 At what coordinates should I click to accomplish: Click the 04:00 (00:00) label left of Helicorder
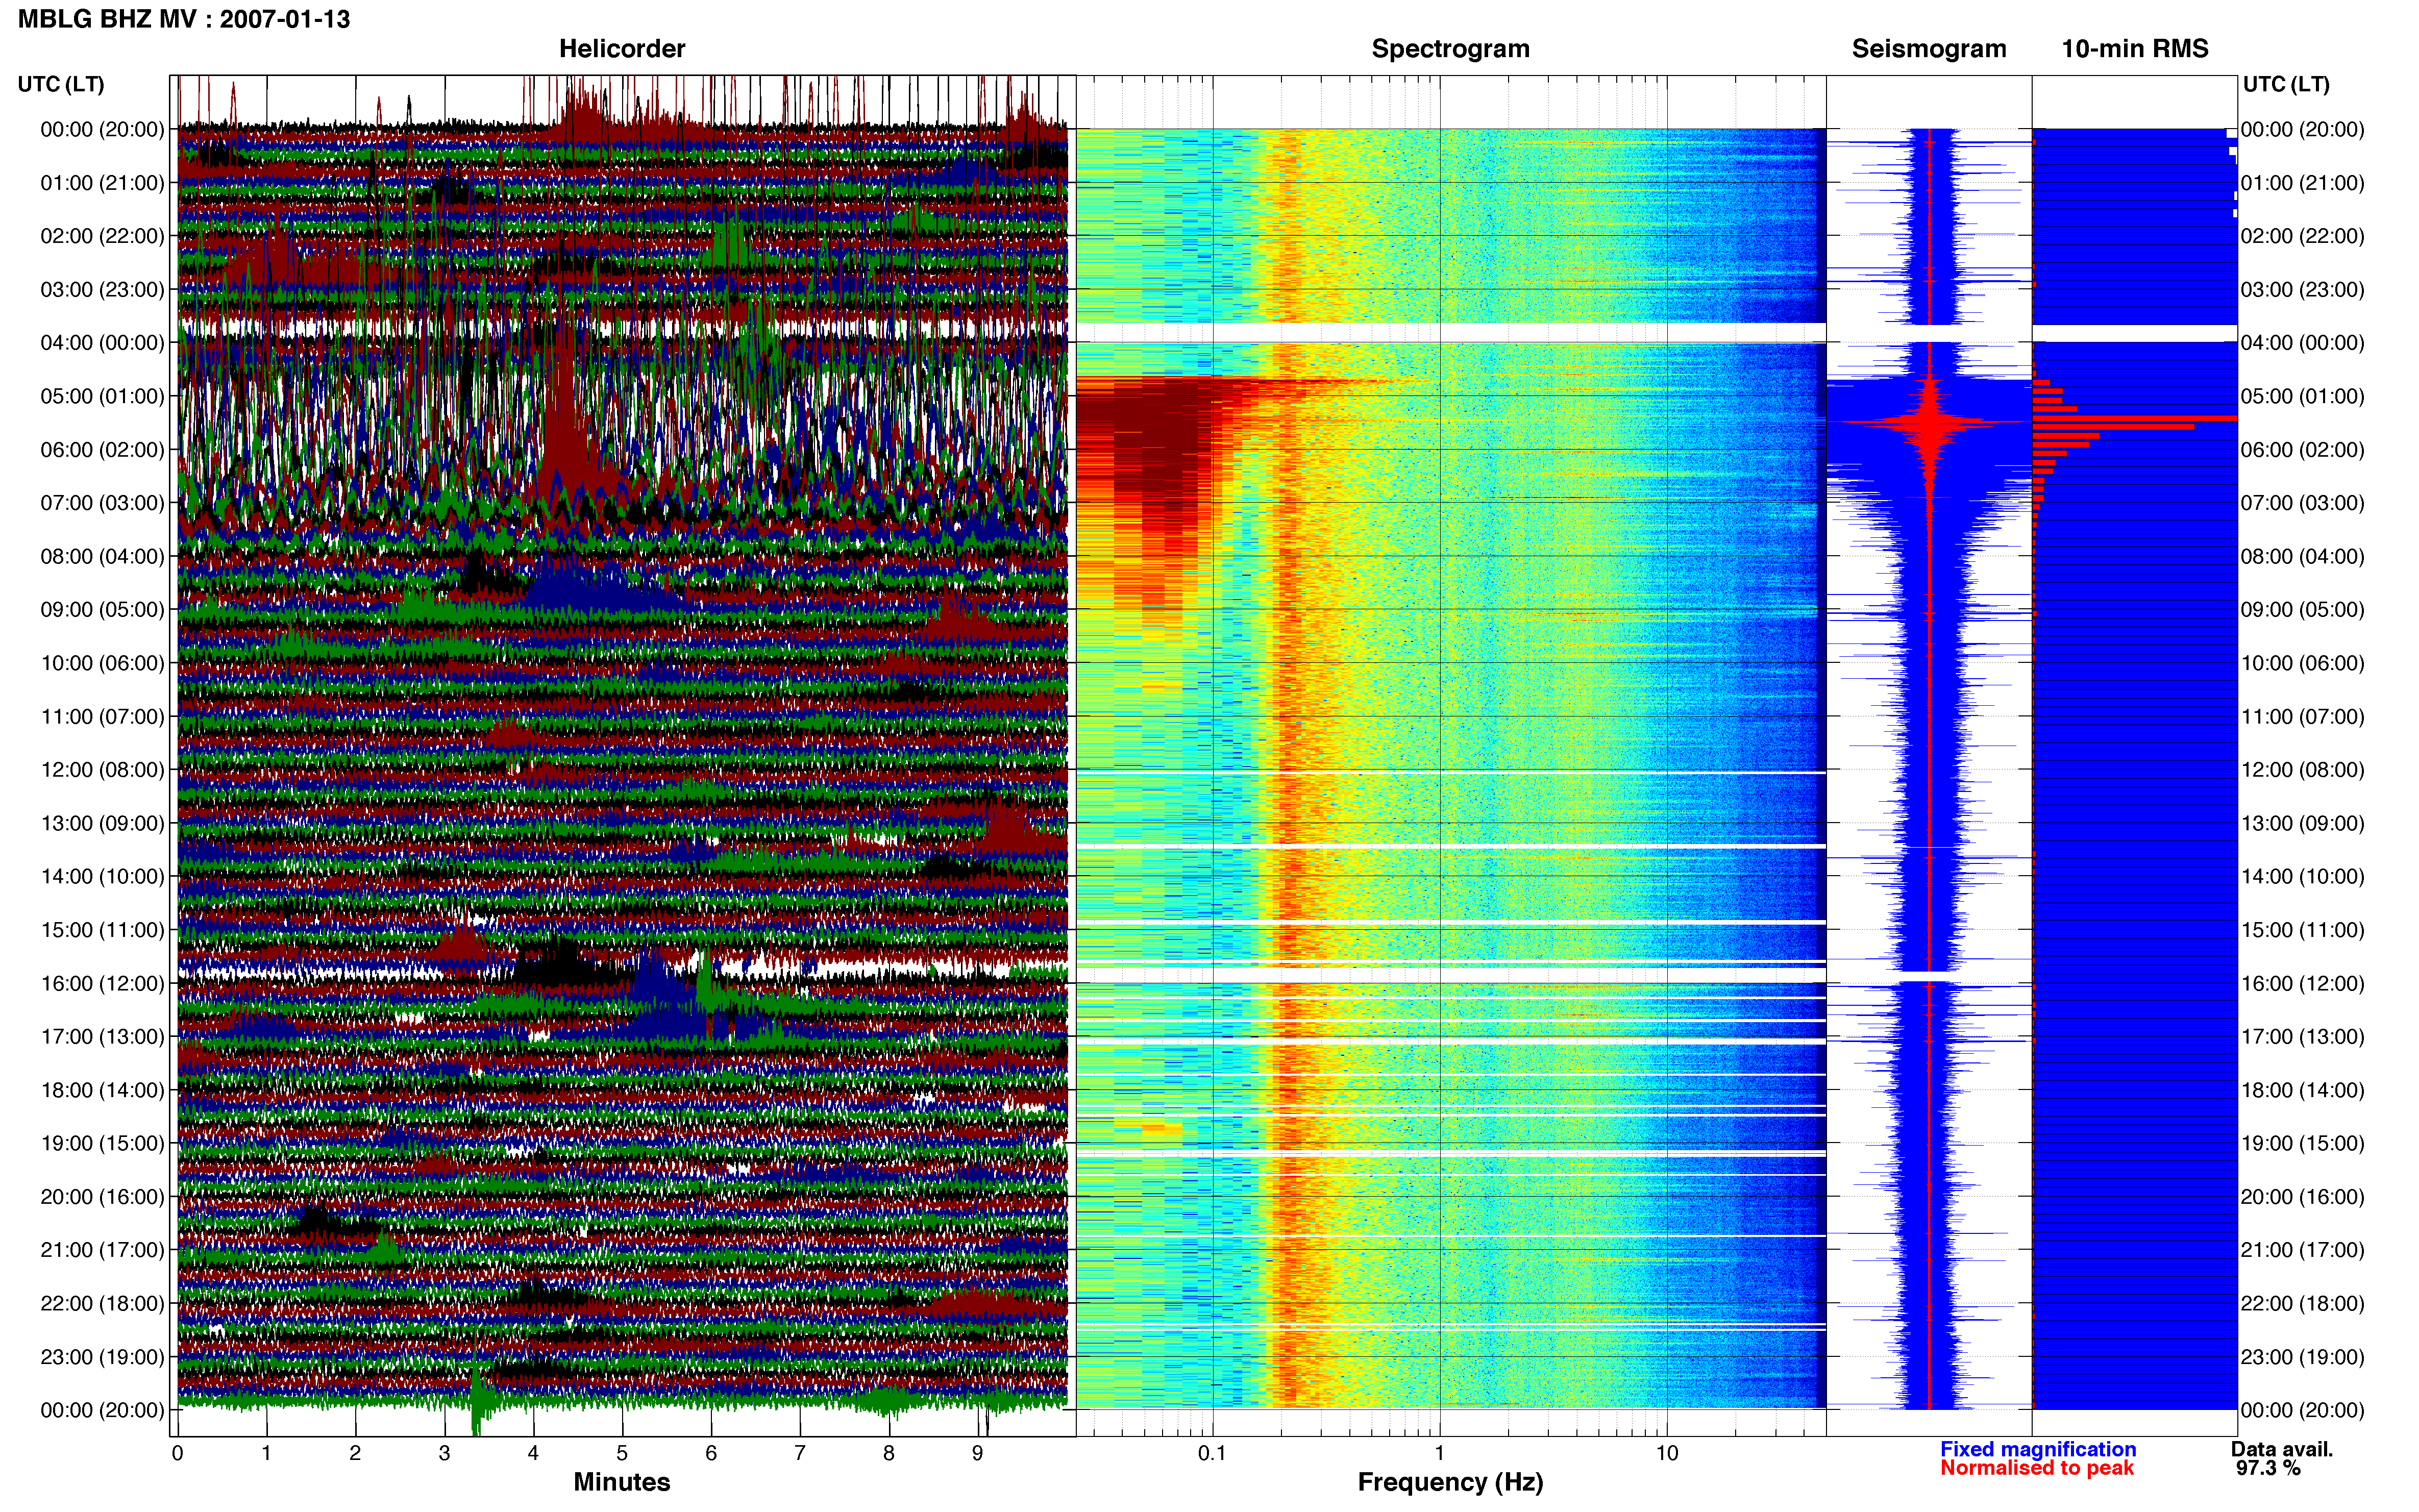[102, 343]
